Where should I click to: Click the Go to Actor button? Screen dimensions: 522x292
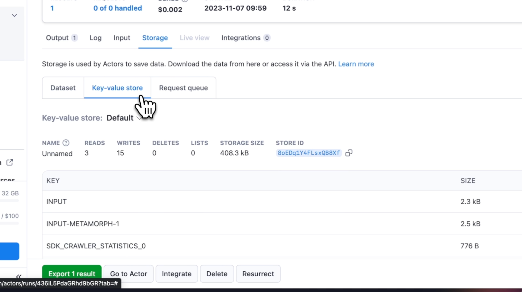[x=129, y=274]
